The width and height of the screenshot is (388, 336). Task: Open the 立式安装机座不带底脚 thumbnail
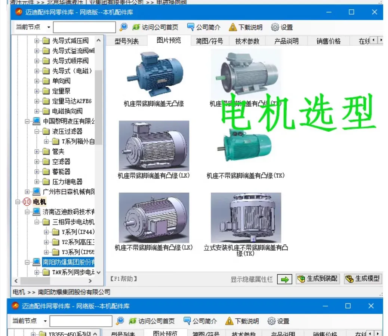(246, 218)
